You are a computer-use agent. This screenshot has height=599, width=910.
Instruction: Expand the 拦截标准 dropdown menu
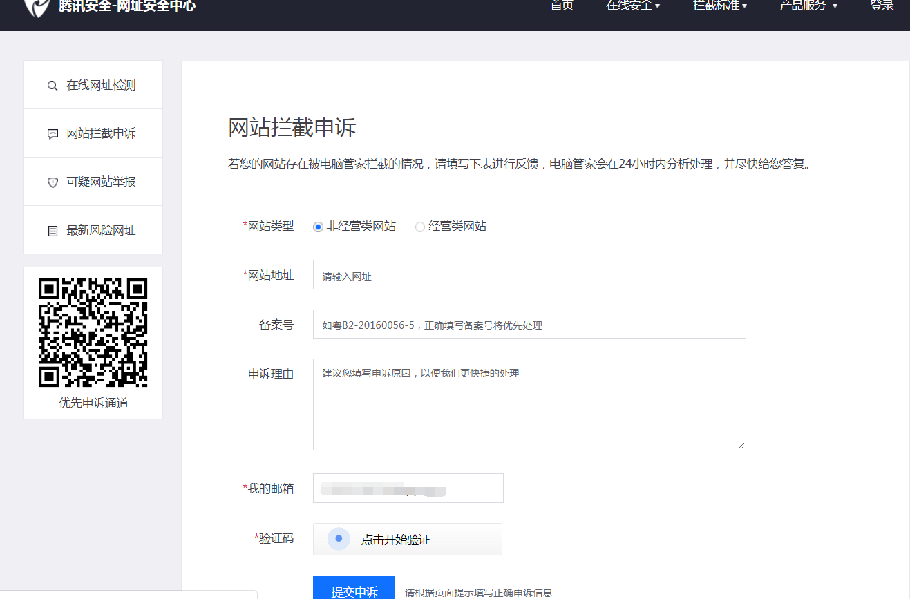click(x=720, y=6)
